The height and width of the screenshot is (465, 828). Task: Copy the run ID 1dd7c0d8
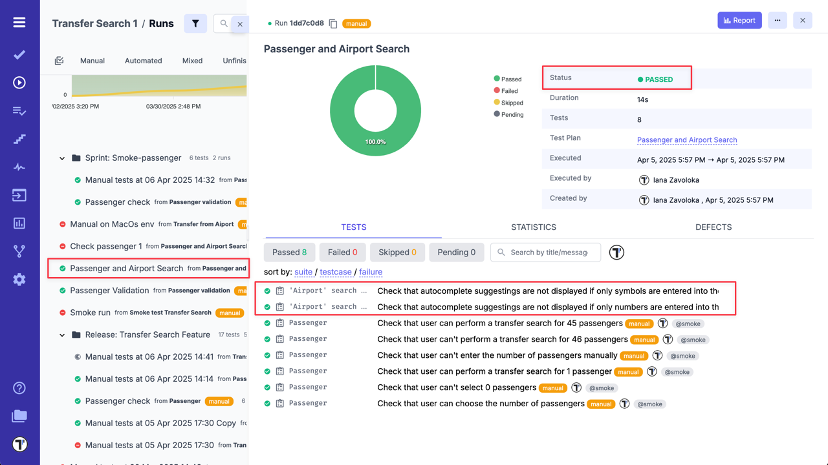point(333,24)
